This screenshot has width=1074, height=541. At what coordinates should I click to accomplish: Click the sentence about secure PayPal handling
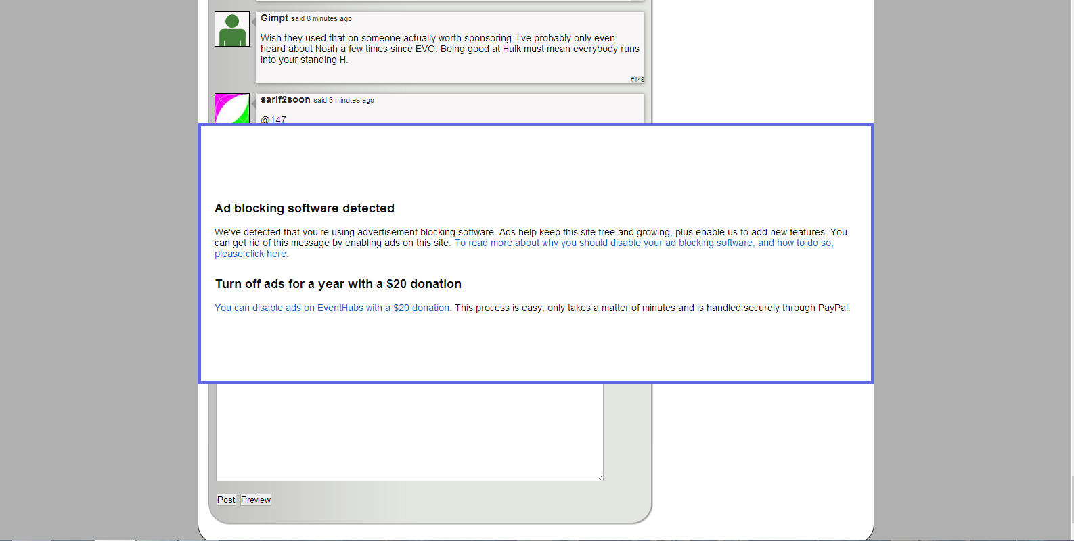coord(652,308)
